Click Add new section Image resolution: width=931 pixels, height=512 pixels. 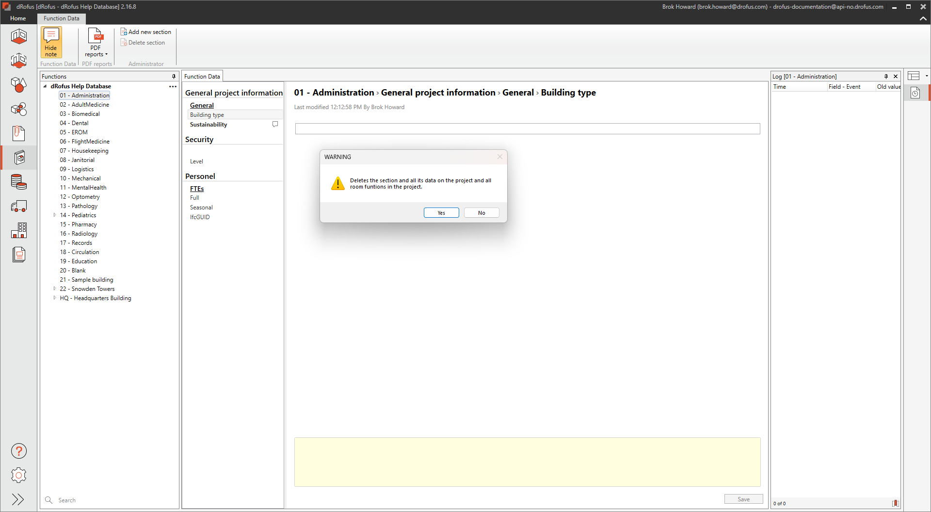pos(146,32)
